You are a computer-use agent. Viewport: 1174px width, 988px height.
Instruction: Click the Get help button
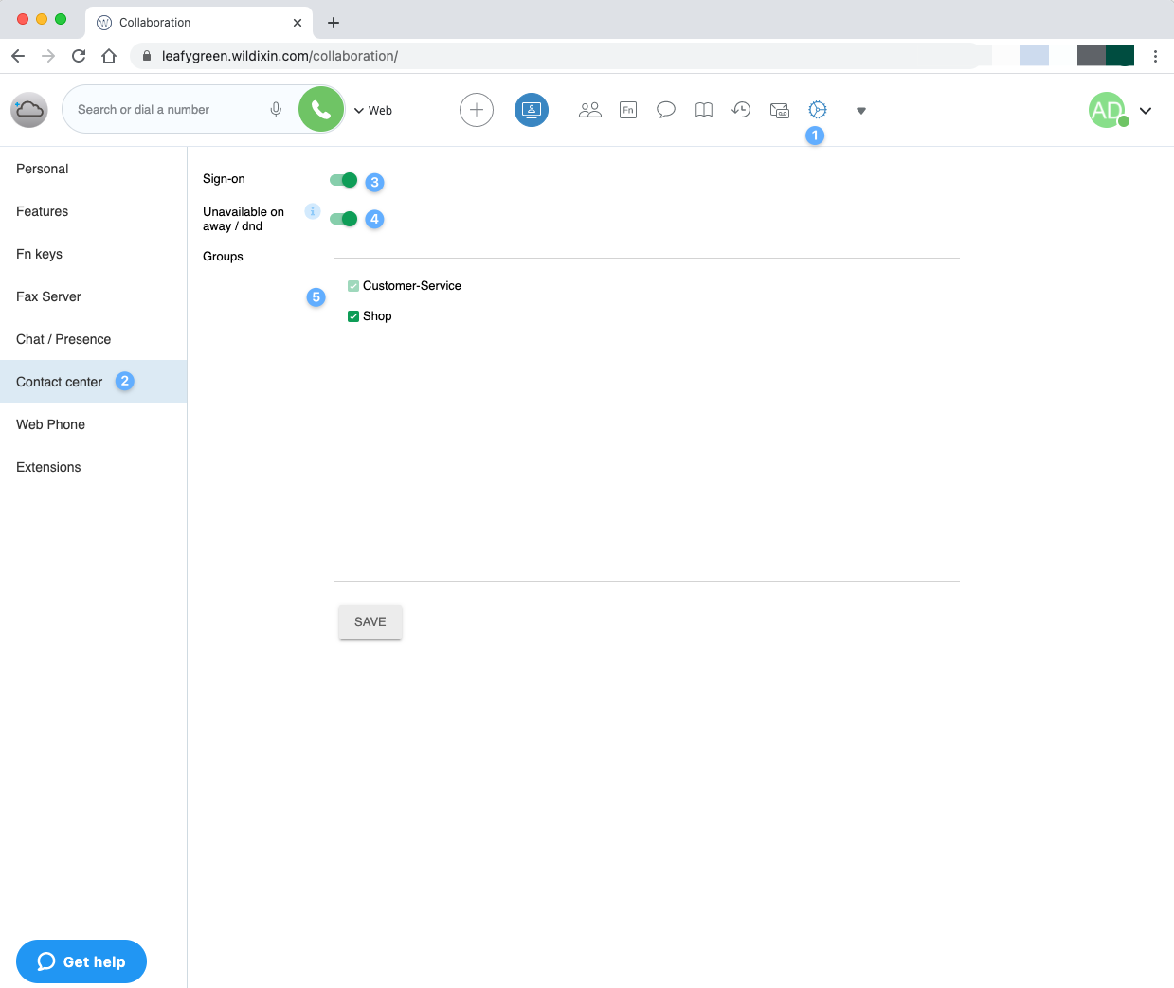(x=81, y=961)
